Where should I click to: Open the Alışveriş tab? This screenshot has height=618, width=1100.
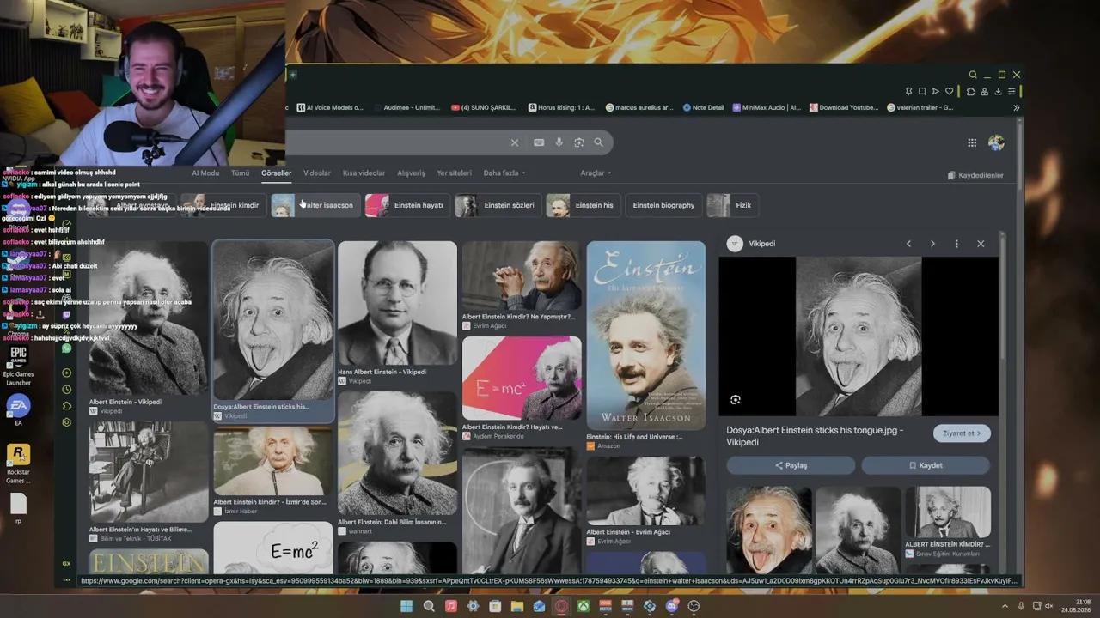point(411,173)
